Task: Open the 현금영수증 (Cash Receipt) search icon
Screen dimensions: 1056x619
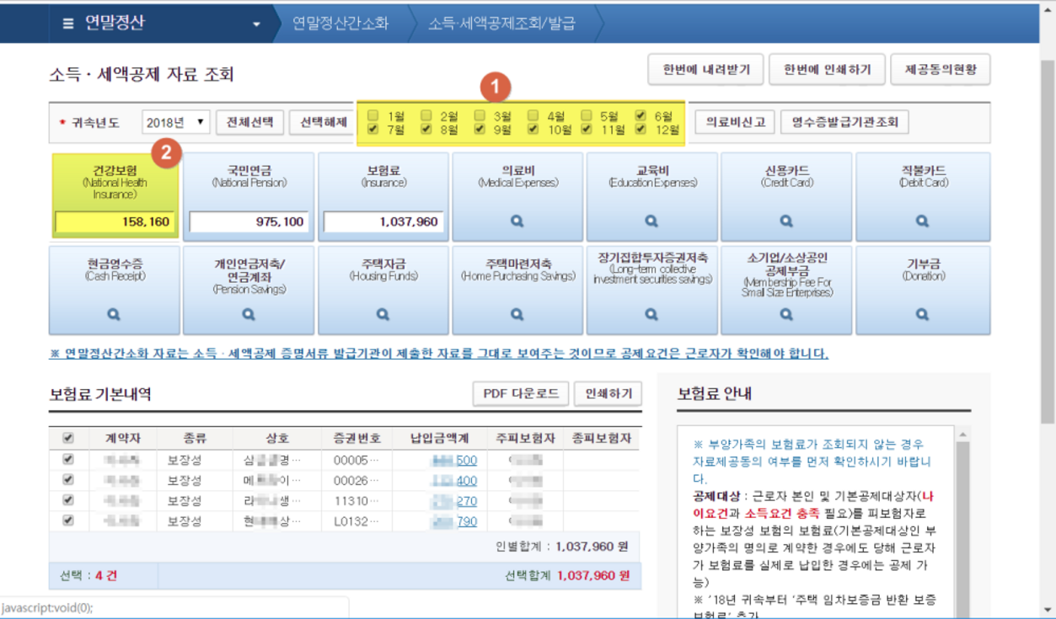Action: tap(114, 314)
